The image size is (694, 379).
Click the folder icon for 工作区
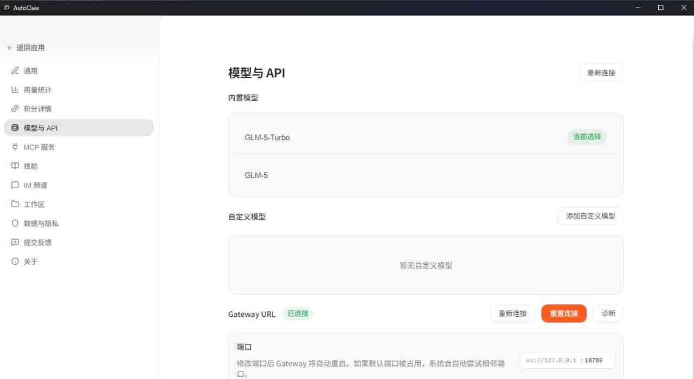[15, 204]
